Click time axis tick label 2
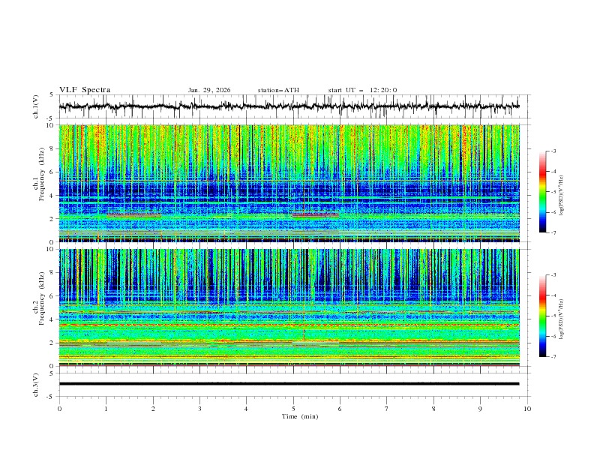This screenshot has height=459, width=594. 153,409
